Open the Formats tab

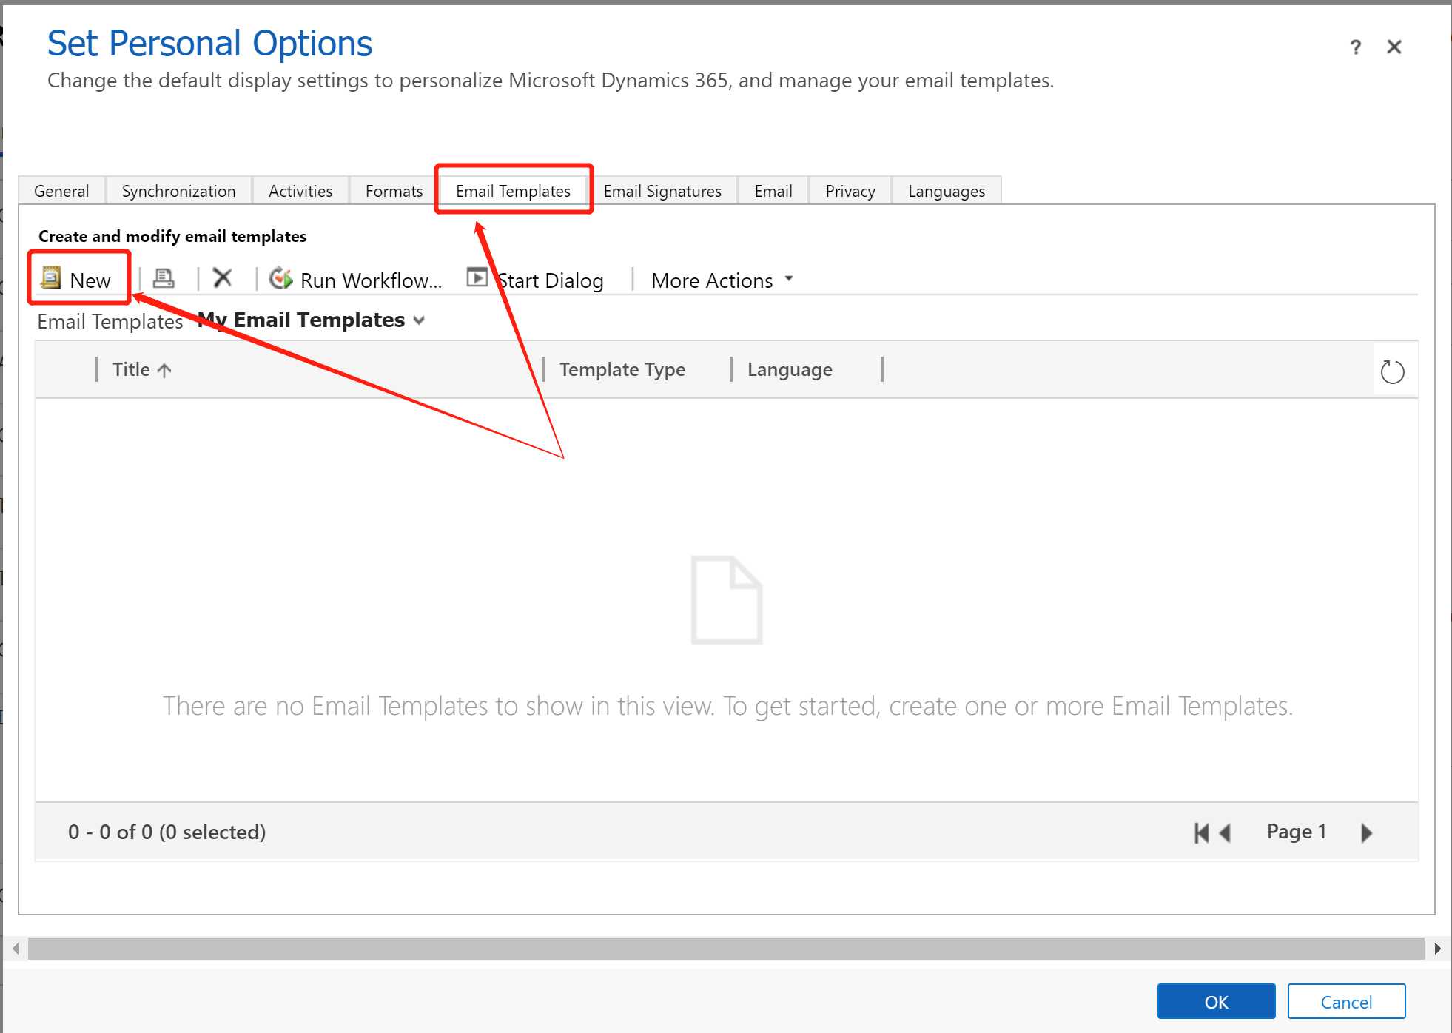pyautogui.click(x=394, y=191)
